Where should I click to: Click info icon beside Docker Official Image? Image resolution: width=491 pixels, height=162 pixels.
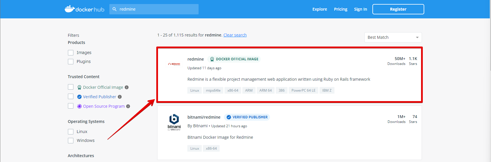pyautogui.click(x=127, y=87)
